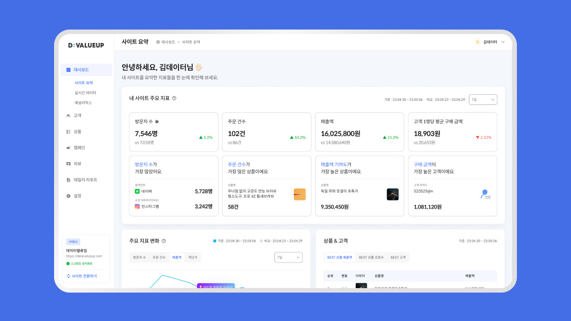Select the BEST 상품 매출액 tab

click(x=340, y=257)
